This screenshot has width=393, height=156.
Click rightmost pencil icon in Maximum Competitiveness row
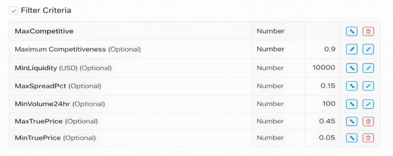(368, 49)
